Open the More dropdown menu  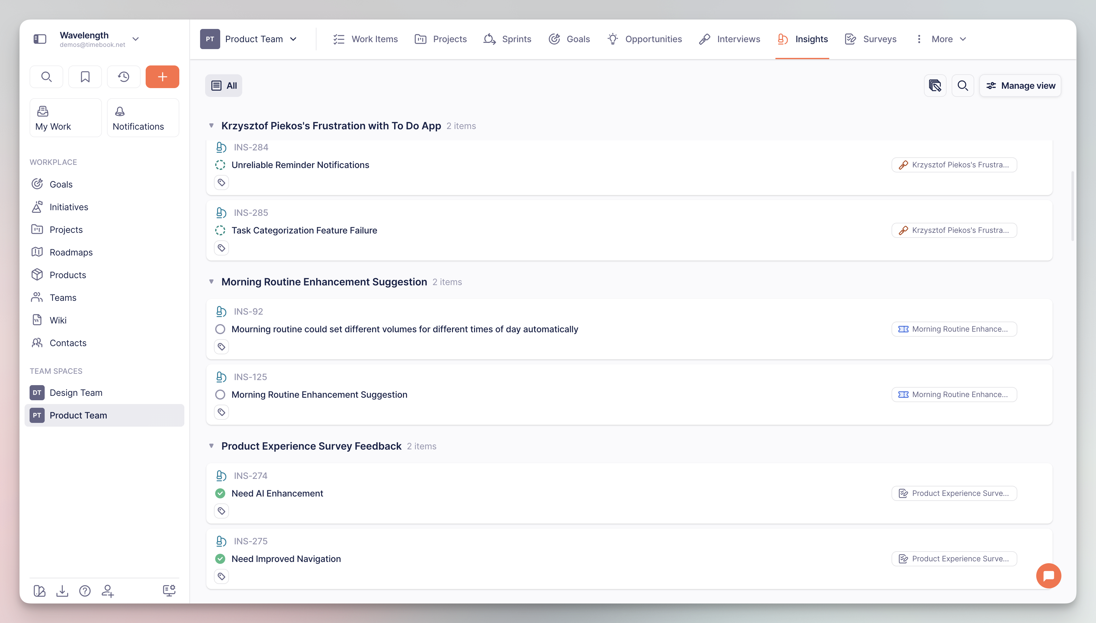(941, 39)
